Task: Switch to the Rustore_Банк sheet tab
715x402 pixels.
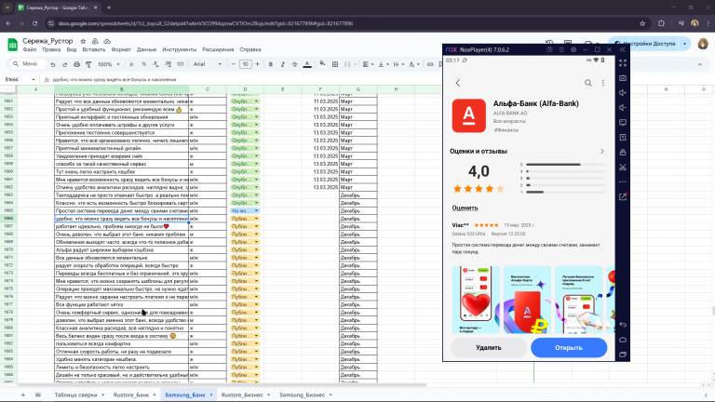Action: click(x=131, y=395)
